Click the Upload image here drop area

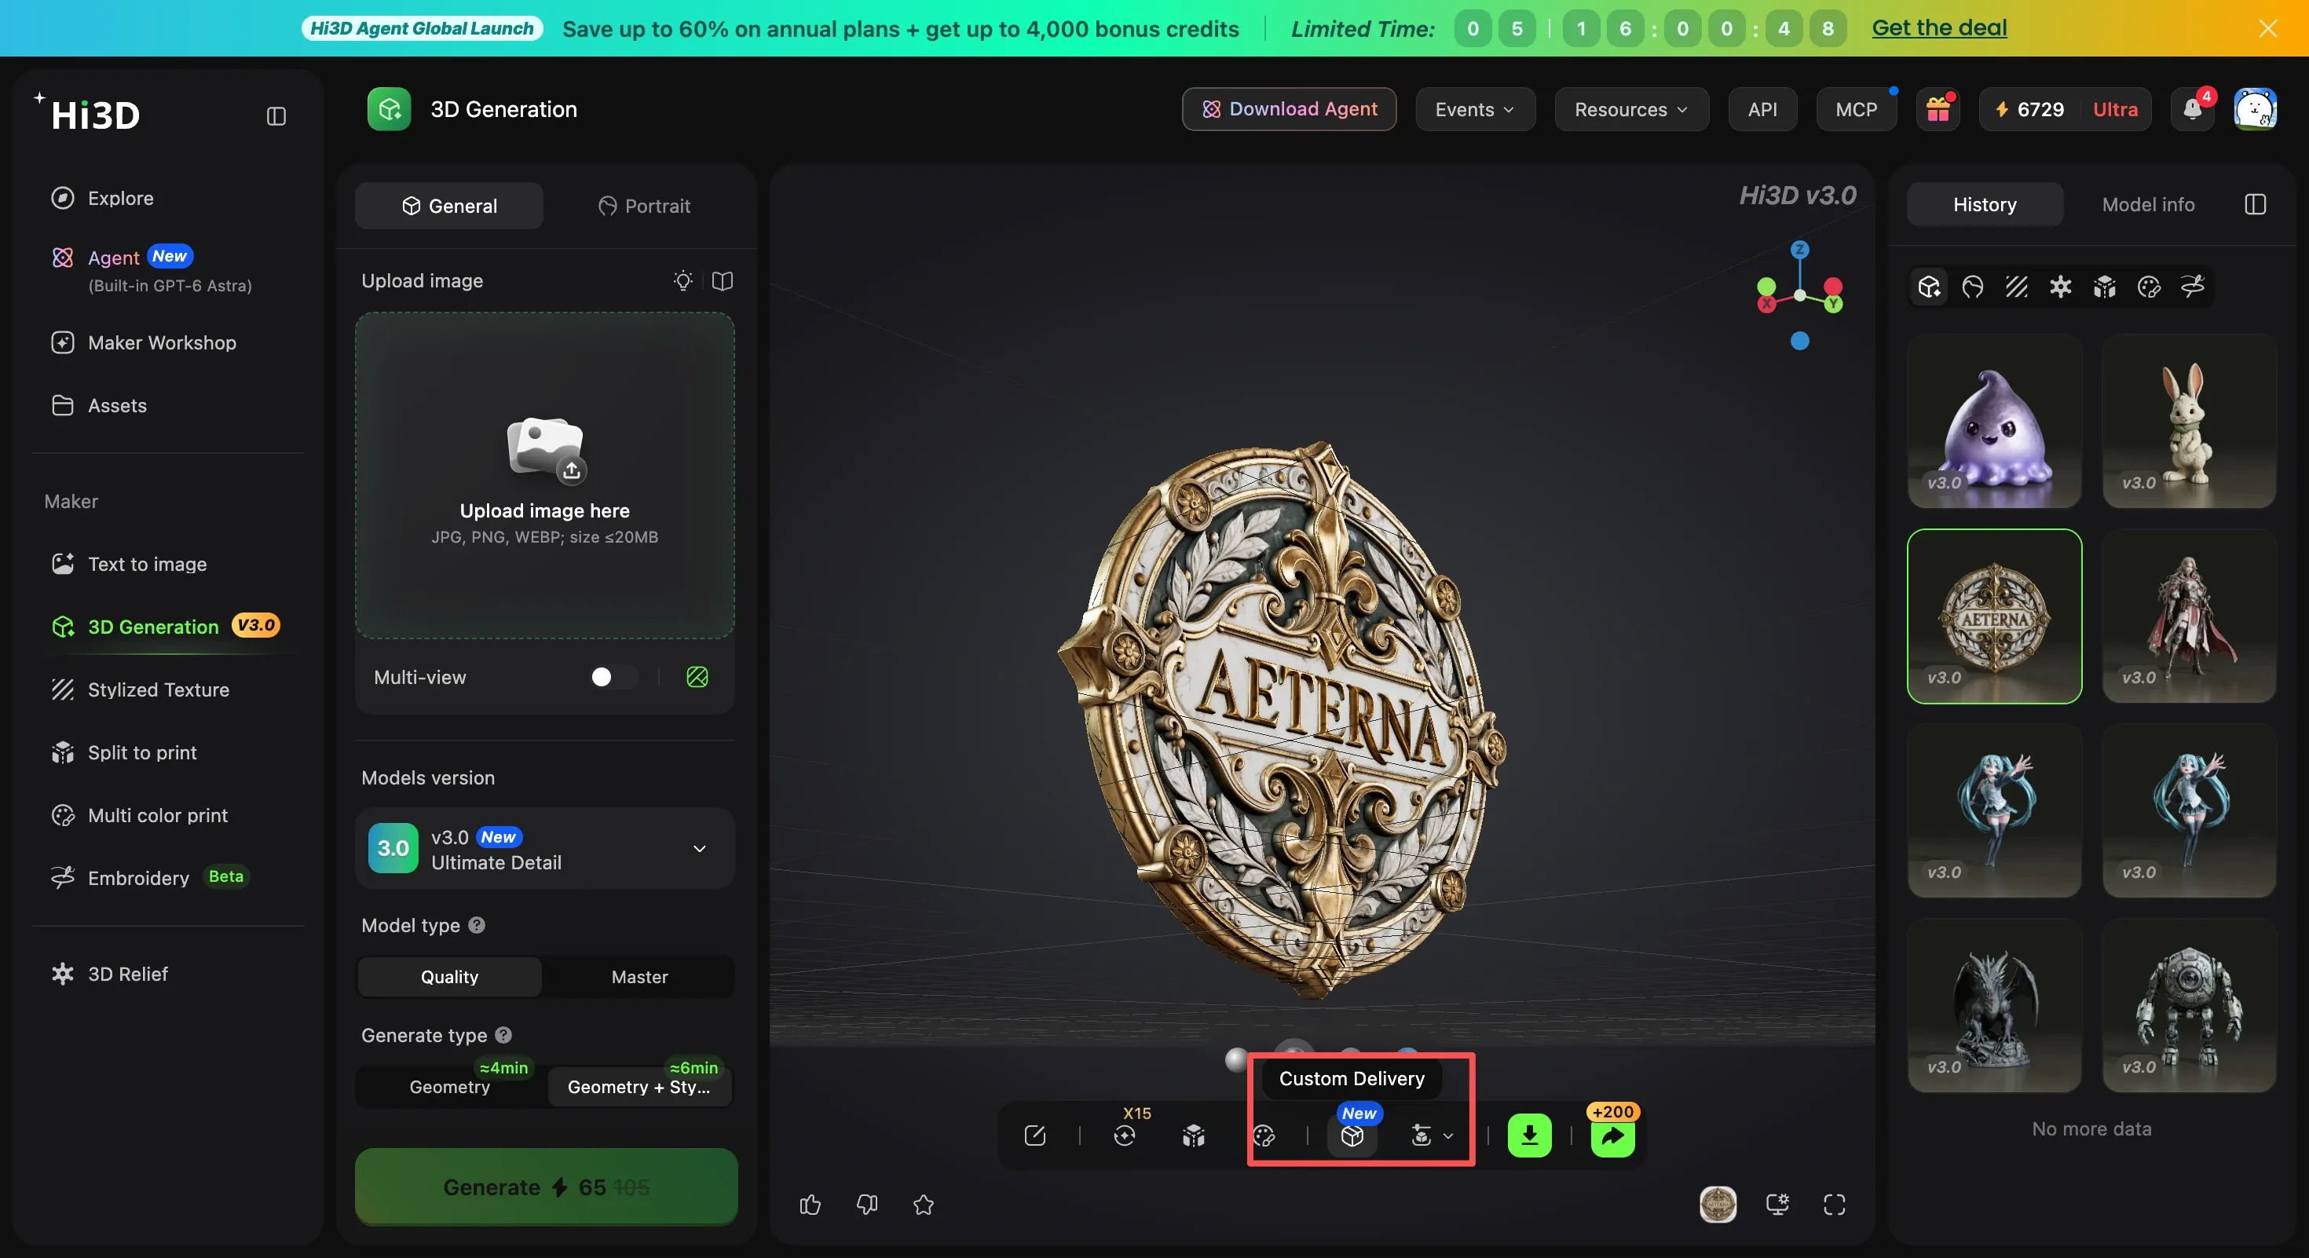545,476
